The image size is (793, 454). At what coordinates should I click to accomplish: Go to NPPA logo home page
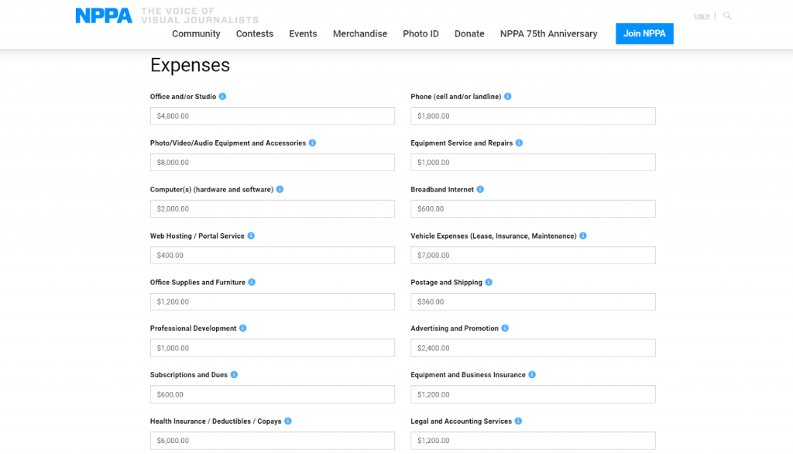tap(104, 15)
